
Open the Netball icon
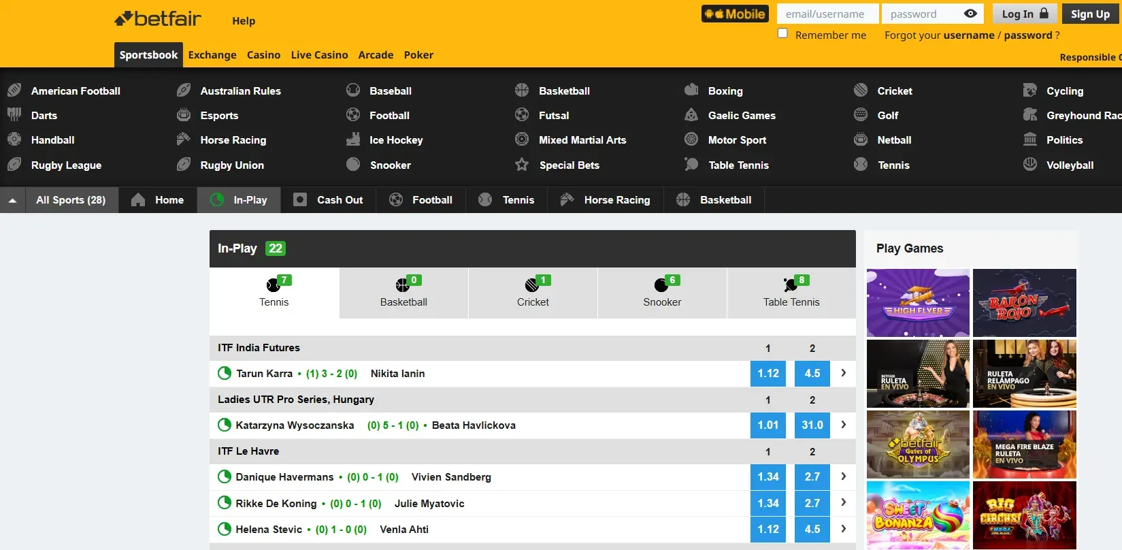tap(861, 139)
